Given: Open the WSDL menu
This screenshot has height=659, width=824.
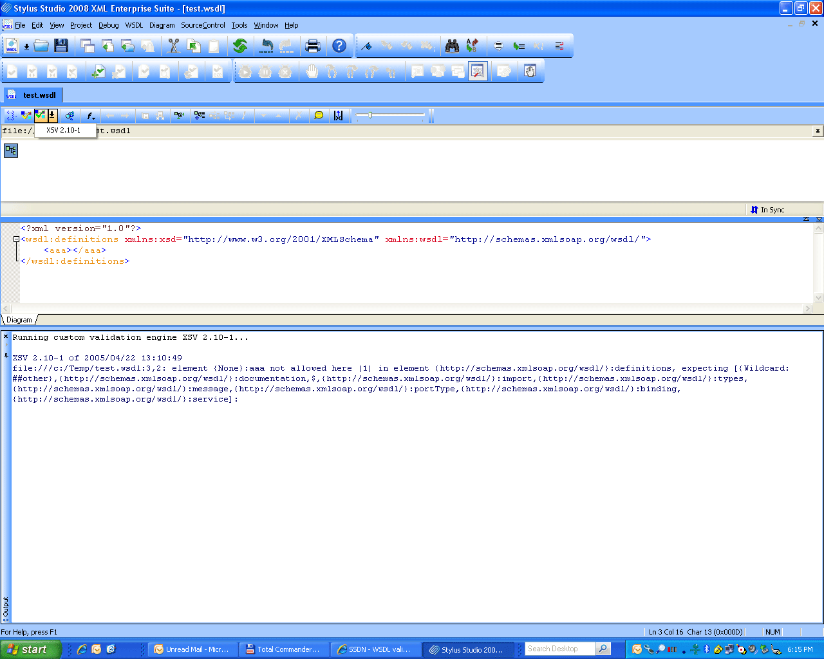Looking at the screenshot, I should (134, 25).
